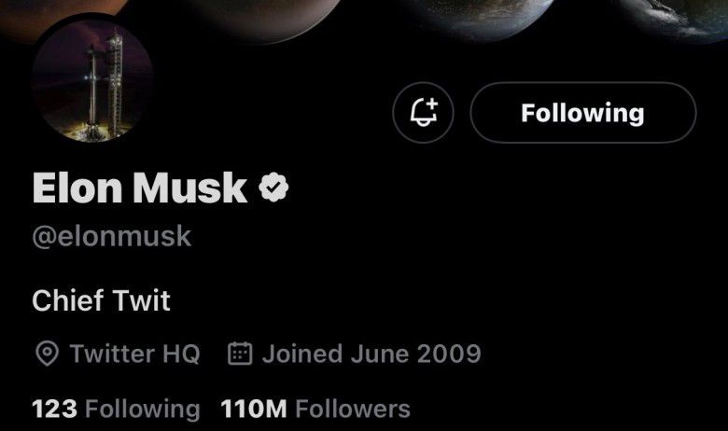Click the 123 count number

coord(54,409)
